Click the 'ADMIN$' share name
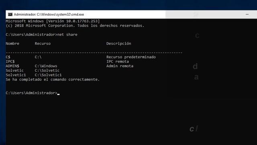The height and width of the screenshot is (145, 257). (12, 66)
